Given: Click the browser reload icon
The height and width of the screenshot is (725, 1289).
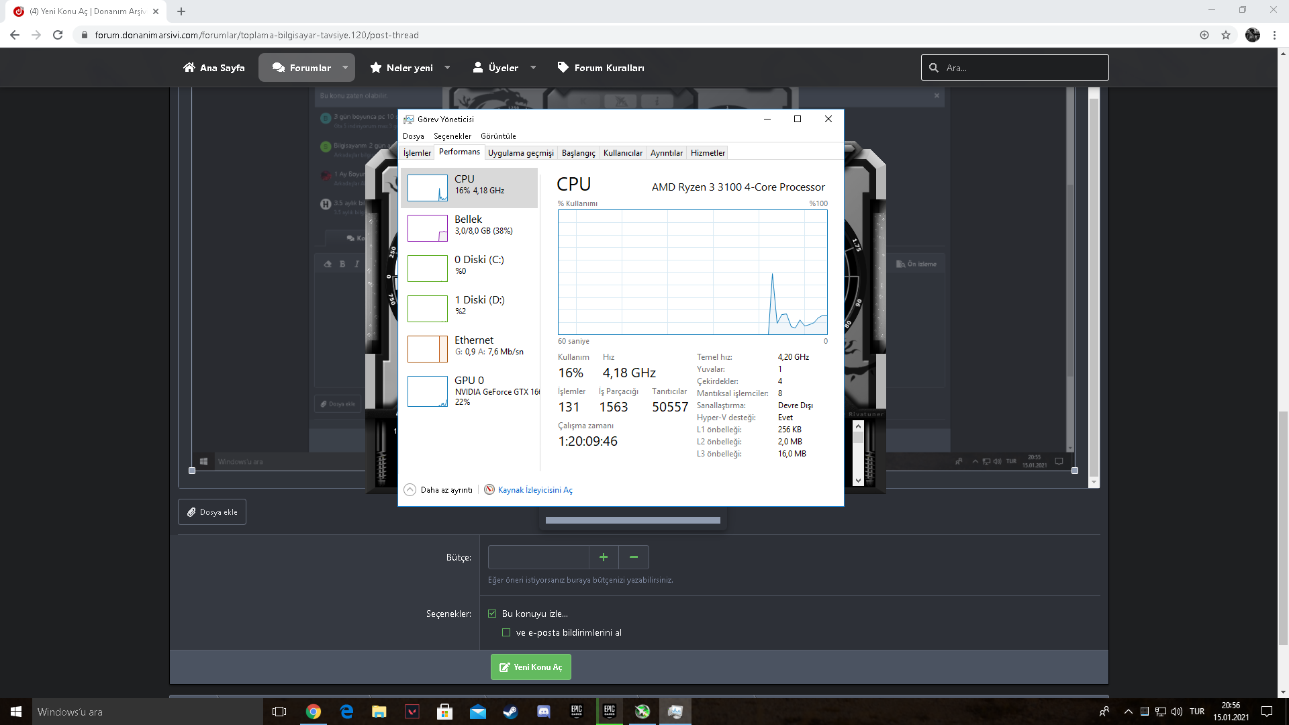Looking at the screenshot, I should tap(58, 35).
